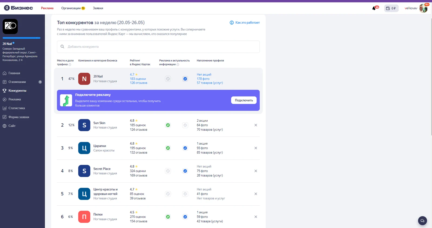Click the Secret Place company name

tap(102, 169)
